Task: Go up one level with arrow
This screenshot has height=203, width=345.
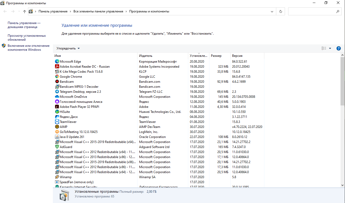Action: pyautogui.click(x=25, y=12)
